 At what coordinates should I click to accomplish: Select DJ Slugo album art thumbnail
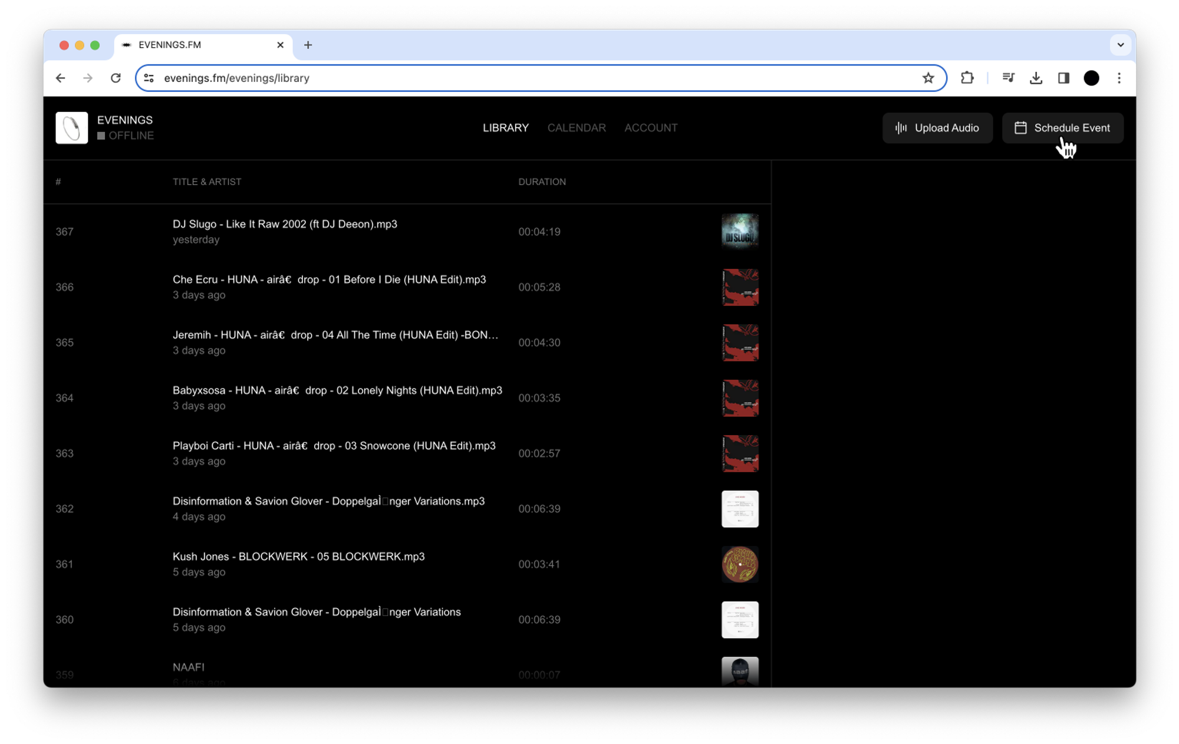click(740, 232)
